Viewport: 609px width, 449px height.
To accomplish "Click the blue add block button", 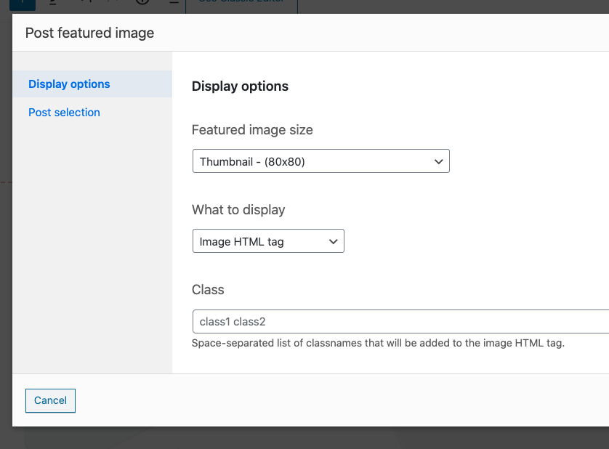I will [x=22, y=4].
